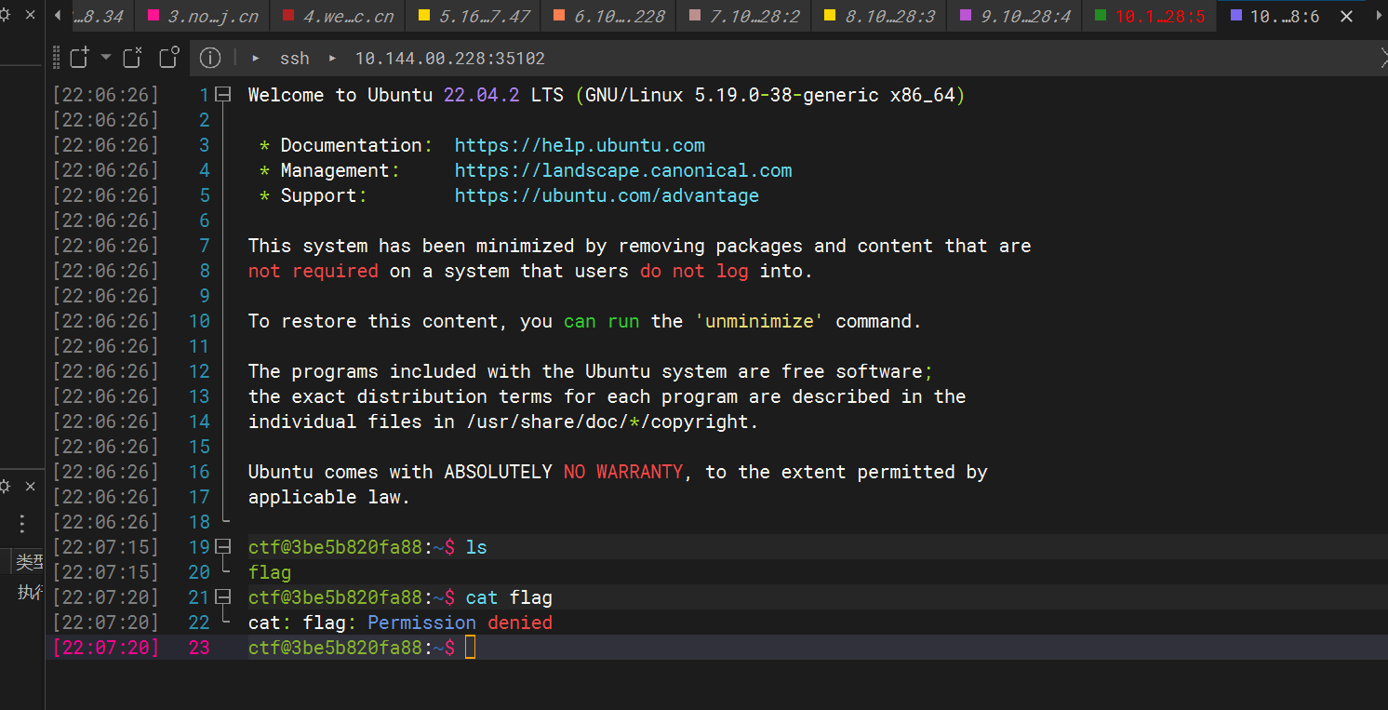Switch to the 8.10…28:3 tab

click(880, 16)
